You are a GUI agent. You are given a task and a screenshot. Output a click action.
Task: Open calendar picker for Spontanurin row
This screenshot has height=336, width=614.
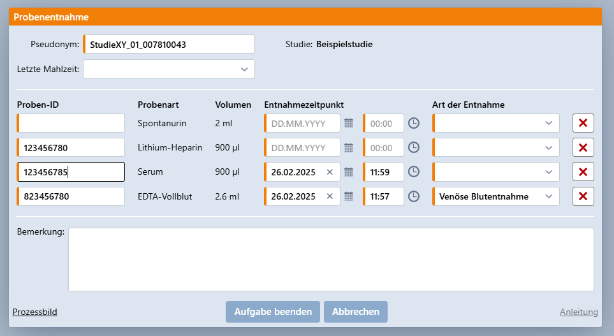(349, 123)
